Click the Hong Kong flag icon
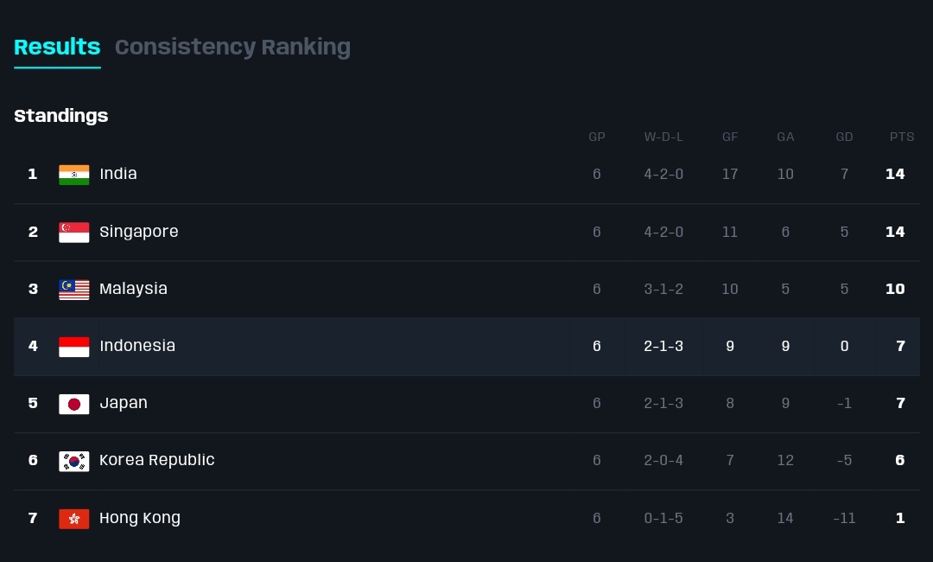 73,519
